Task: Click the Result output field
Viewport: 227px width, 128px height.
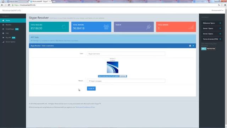Action: [x=126, y=81]
